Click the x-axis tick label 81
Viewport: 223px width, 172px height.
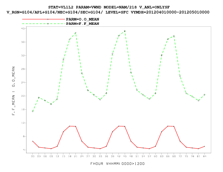point(199,156)
